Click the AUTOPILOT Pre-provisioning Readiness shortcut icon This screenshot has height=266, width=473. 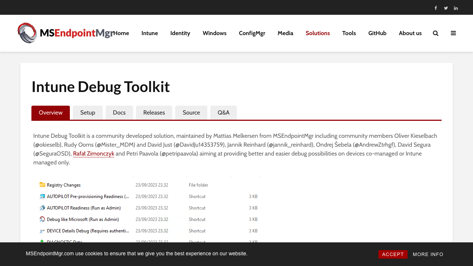pyautogui.click(x=42, y=196)
